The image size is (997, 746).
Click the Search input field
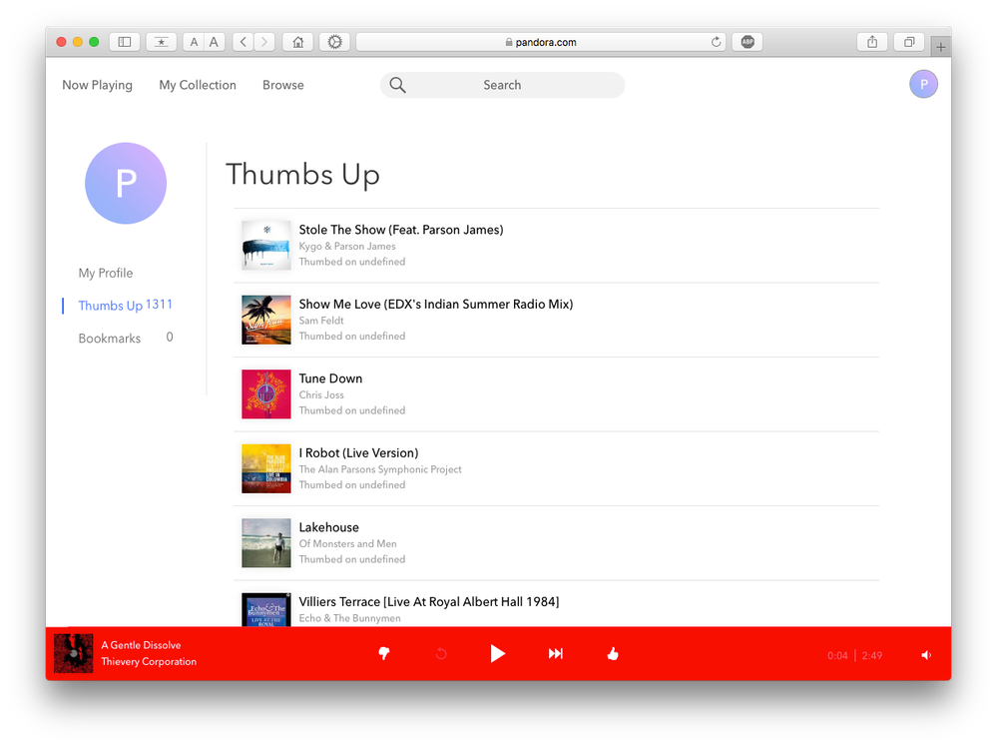(x=502, y=85)
